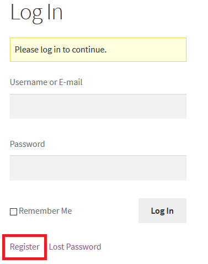Screen dimensions: 208x264
Task: Click the Remember Me label text
Action: 45,211
